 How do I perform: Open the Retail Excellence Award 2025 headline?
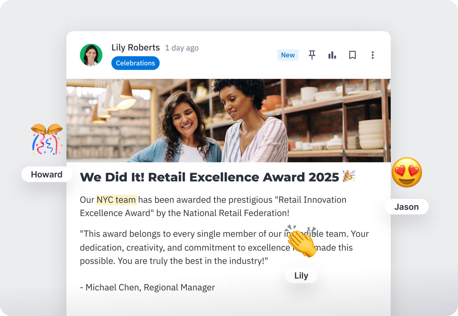pos(209,177)
